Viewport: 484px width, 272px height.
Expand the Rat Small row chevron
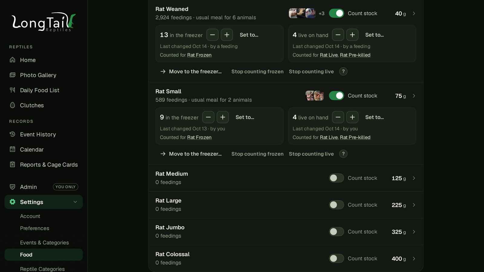(414, 96)
